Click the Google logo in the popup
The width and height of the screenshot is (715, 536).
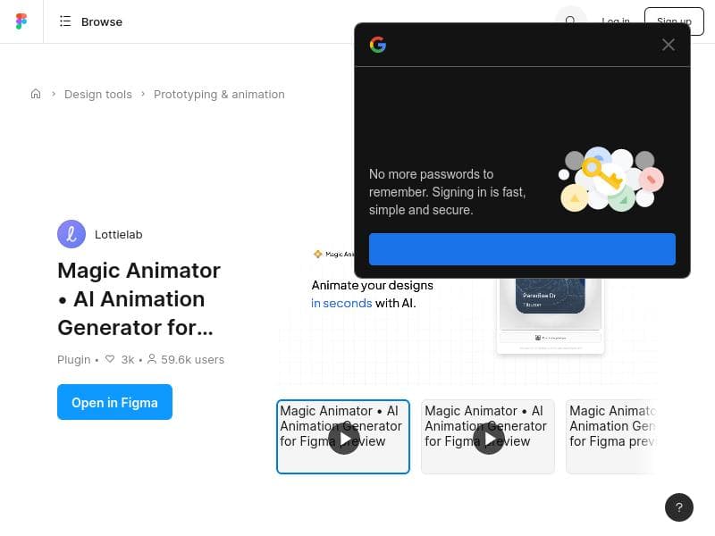point(378,45)
